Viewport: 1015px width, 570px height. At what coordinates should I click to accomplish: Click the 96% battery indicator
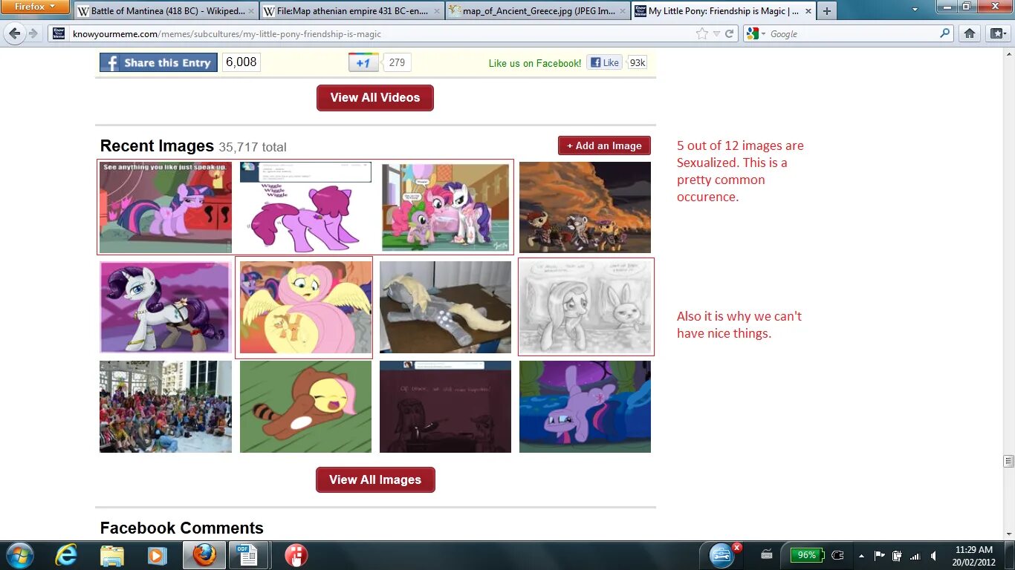pyautogui.click(x=807, y=555)
